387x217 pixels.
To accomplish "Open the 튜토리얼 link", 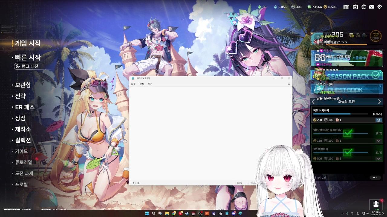I will click(x=24, y=162).
